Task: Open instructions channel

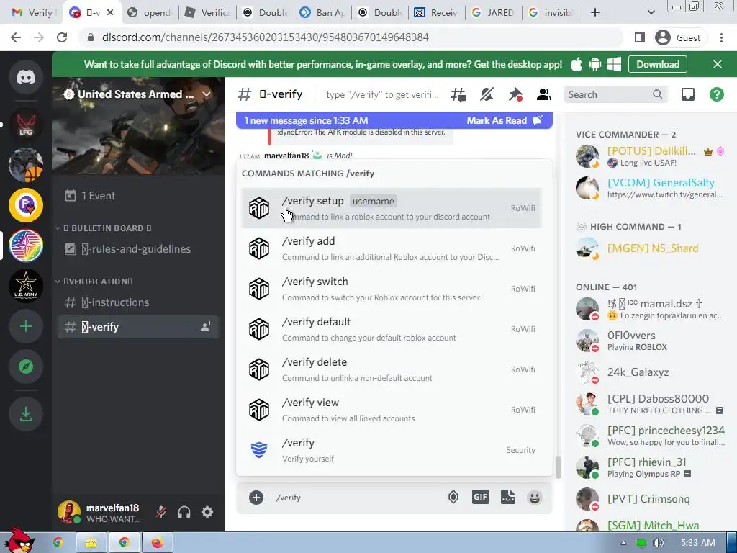Action: [138, 302]
